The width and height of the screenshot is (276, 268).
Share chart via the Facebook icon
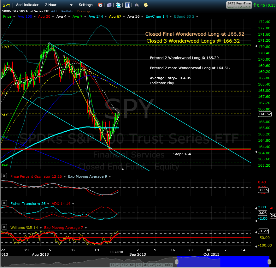(128, 5)
